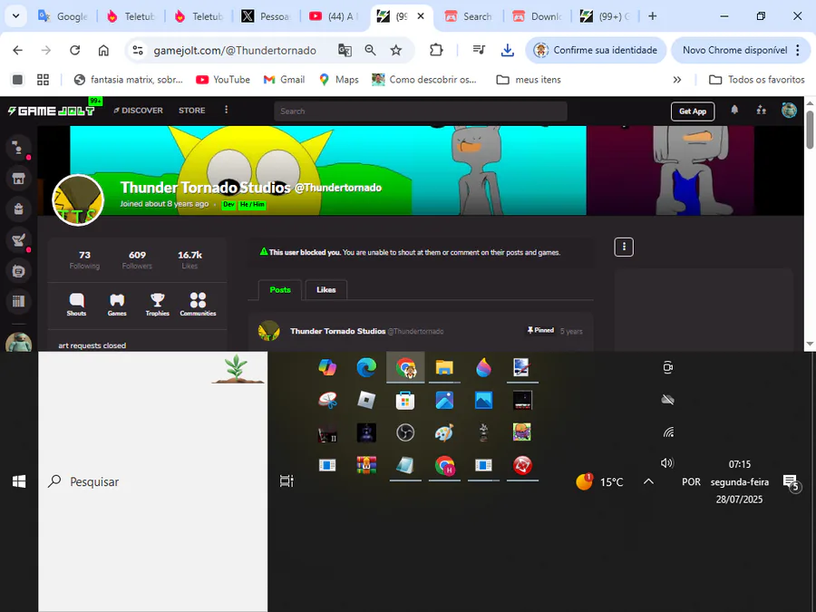Show hidden bookmarks with the chevron
Screen dimensions: 816x612
point(677,80)
